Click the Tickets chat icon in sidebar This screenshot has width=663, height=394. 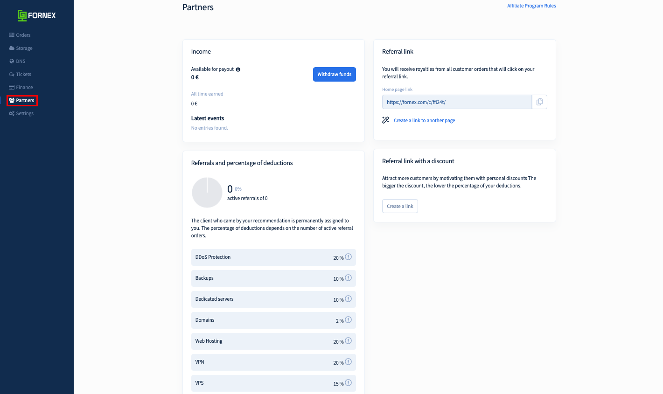12,74
